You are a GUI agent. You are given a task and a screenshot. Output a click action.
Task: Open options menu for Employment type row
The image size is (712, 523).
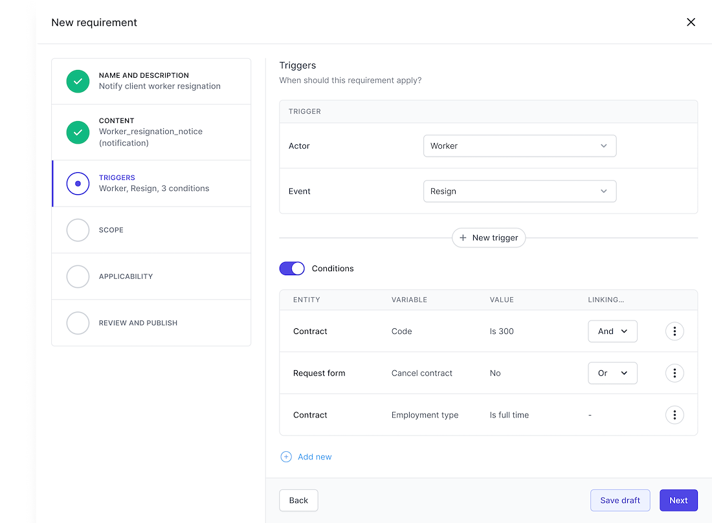coord(674,414)
